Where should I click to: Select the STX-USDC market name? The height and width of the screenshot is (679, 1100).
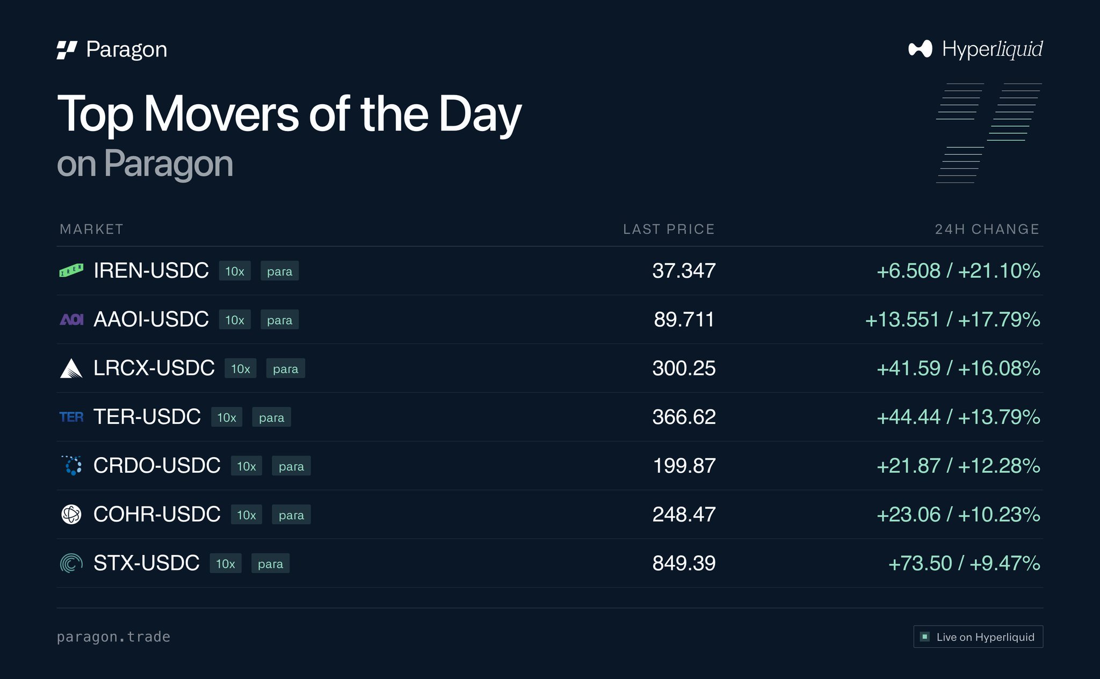click(147, 563)
